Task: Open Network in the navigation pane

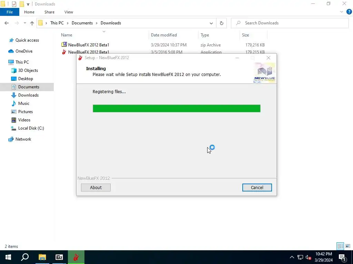Action: 23,139
